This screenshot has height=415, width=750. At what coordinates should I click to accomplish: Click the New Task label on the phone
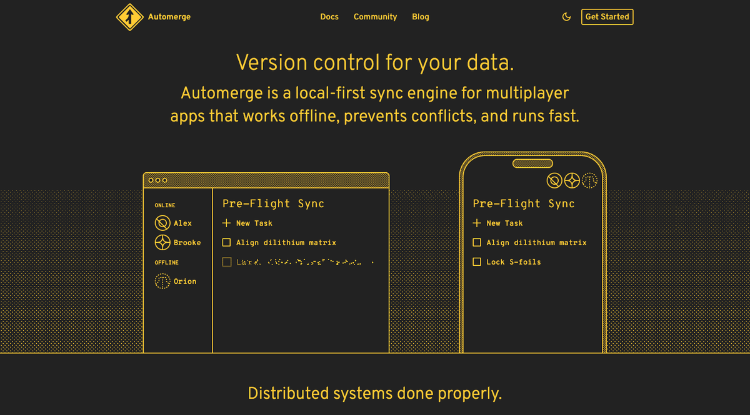pos(505,223)
